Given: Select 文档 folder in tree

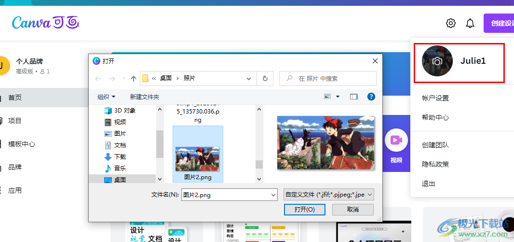Looking at the screenshot, I should click(x=120, y=145).
